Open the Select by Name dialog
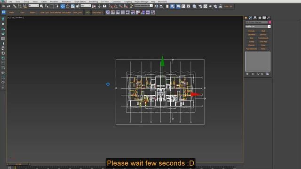 coord(47,6)
